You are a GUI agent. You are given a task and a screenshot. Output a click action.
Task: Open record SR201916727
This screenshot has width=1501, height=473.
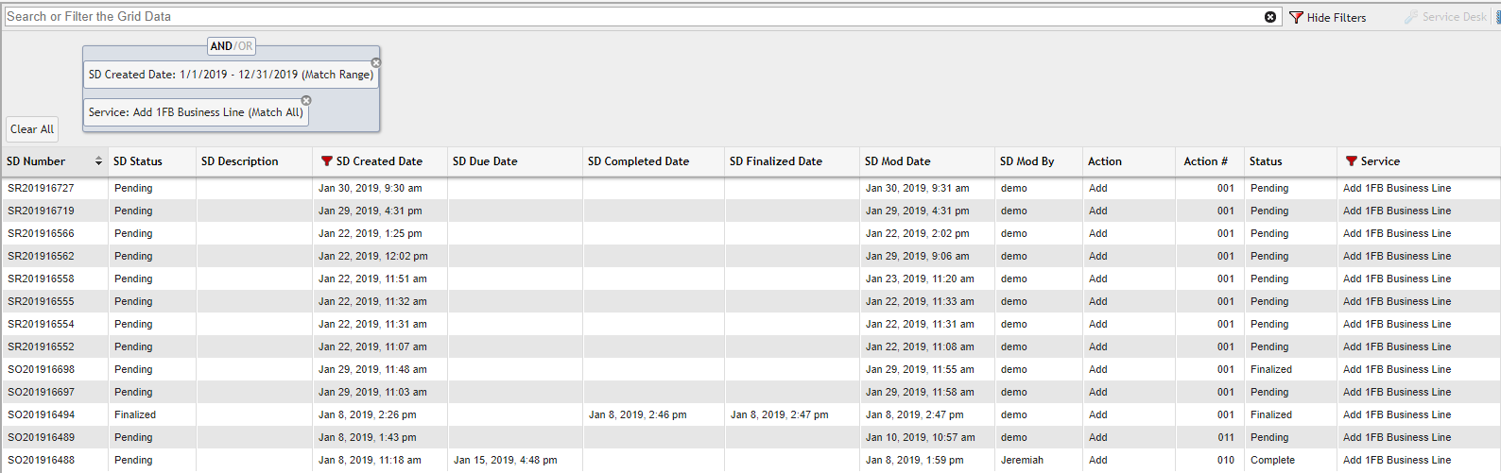click(x=41, y=188)
